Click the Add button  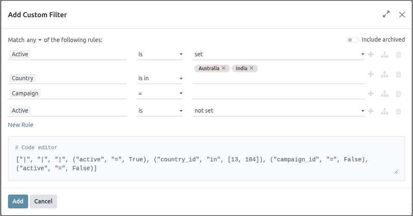[18, 201]
